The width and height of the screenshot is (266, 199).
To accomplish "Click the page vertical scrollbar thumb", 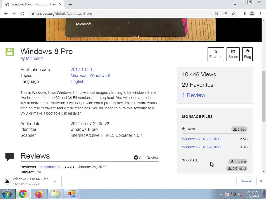I will [x=264, y=96].
